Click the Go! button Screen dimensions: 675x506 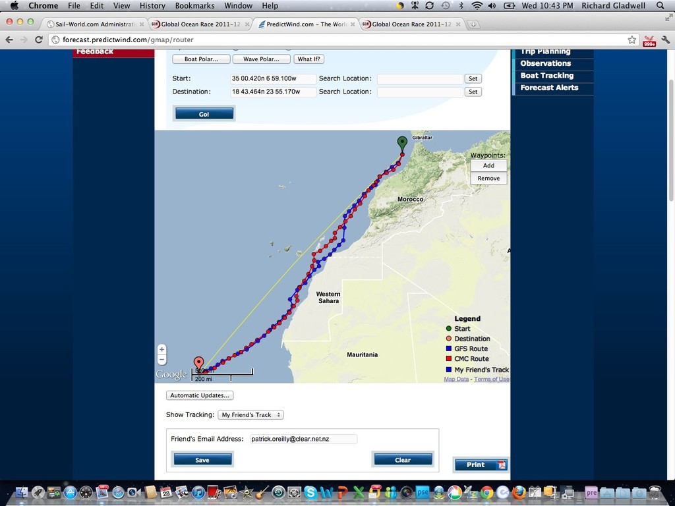pyautogui.click(x=204, y=114)
